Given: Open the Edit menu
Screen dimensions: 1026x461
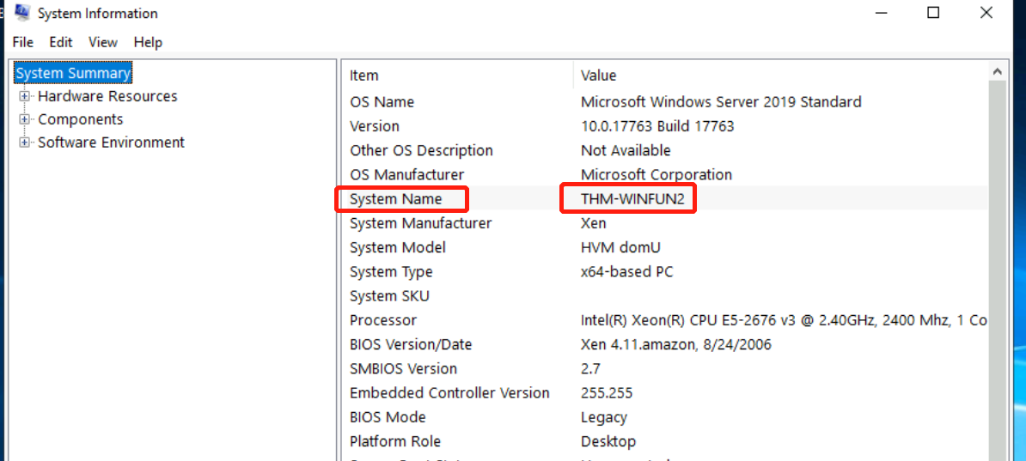Looking at the screenshot, I should click(60, 42).
